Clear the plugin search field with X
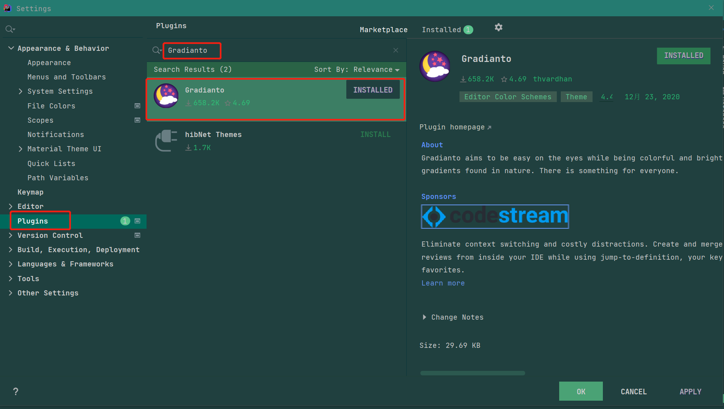 pos(396,50)
